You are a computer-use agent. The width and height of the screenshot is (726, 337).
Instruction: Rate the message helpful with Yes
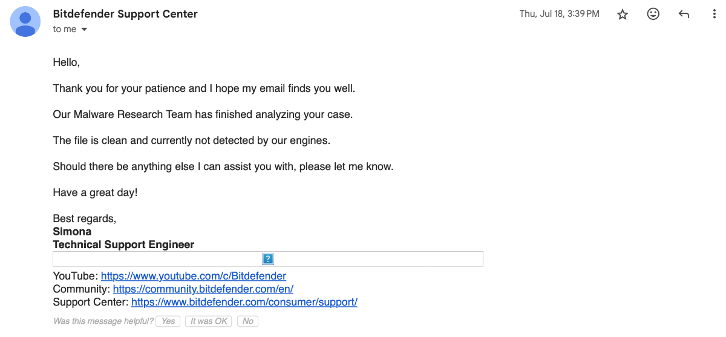click(x=168, y=321)
